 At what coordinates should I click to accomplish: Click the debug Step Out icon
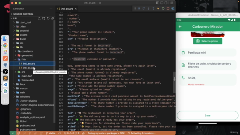point(153,9)
